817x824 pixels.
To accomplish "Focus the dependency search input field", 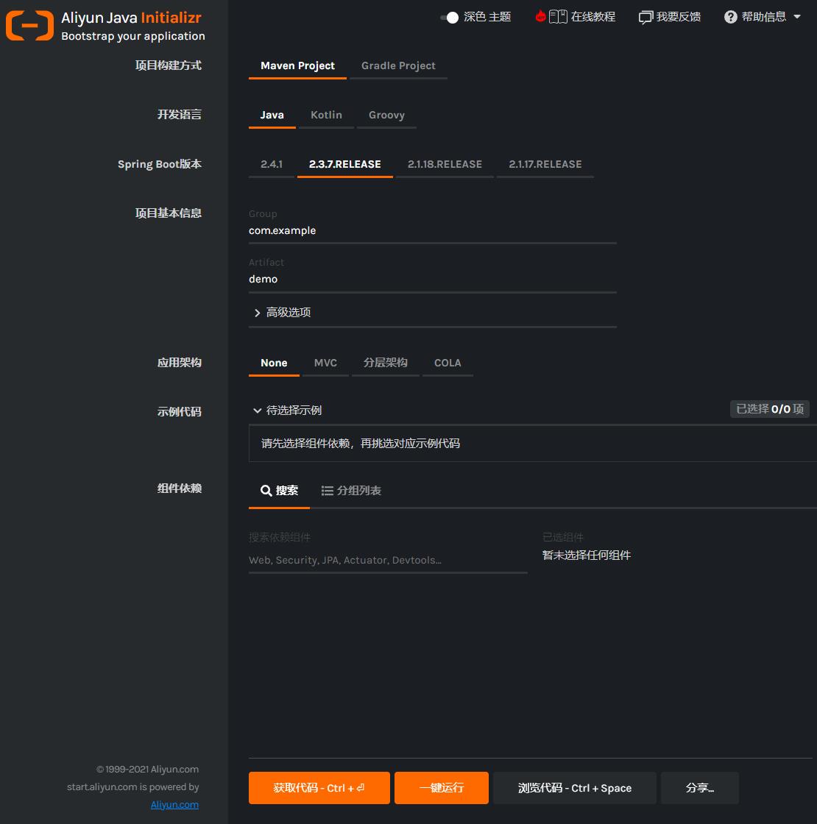I will coord(388,560).
